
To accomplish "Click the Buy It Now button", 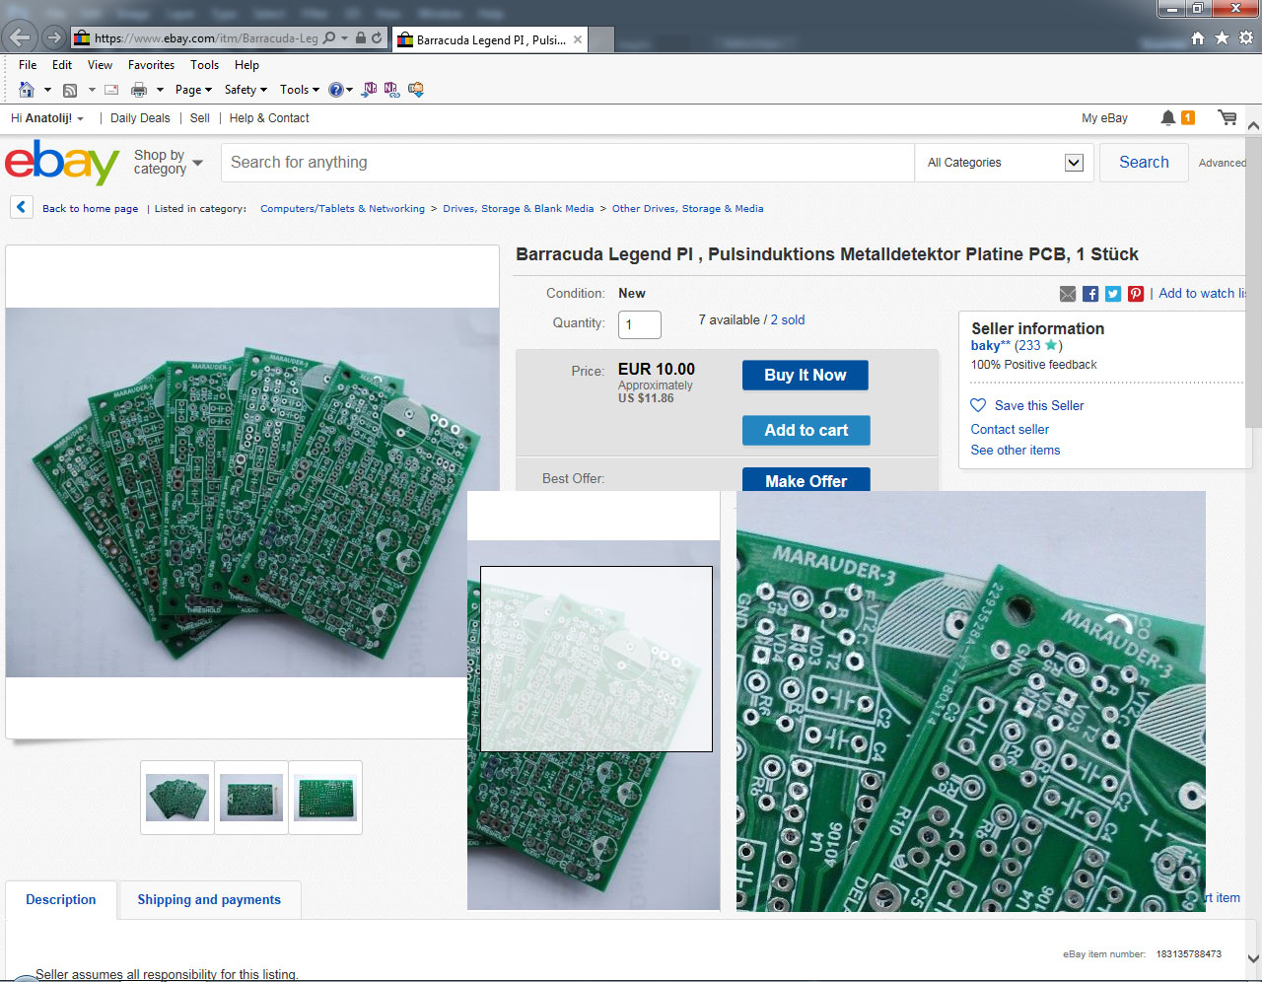I will [x=805, y=376].
